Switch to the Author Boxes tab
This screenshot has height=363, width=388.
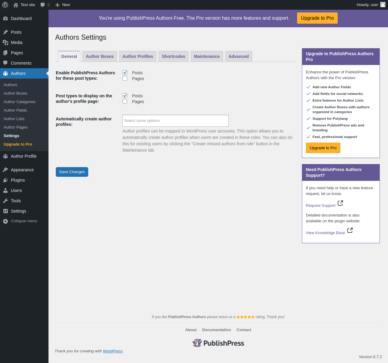tap(100, 56)
